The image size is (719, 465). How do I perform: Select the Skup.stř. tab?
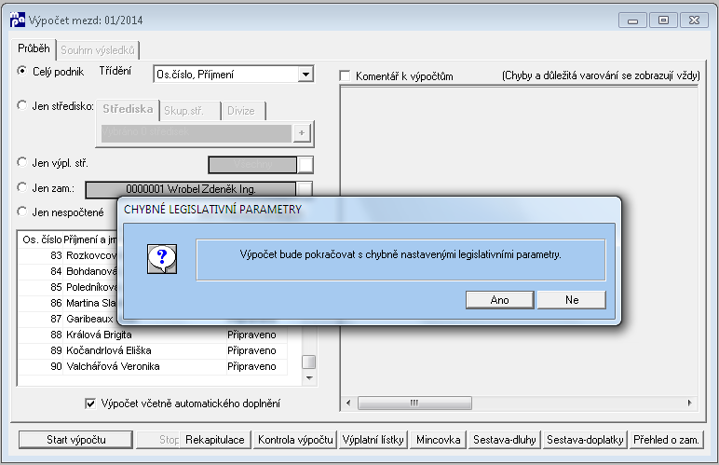click(190, 111)
